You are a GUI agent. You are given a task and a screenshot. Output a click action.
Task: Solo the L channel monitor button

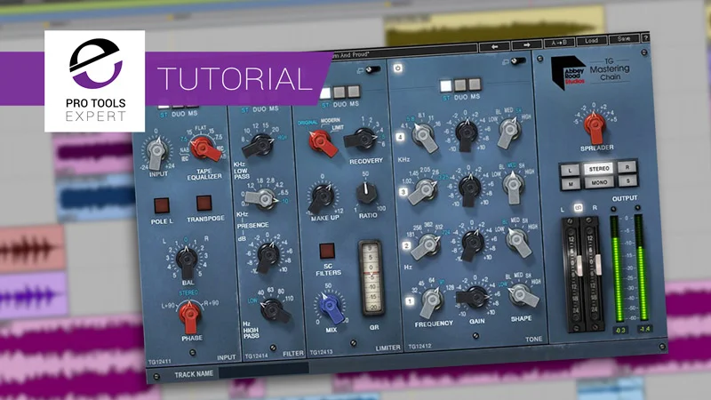tap(570, 171)
